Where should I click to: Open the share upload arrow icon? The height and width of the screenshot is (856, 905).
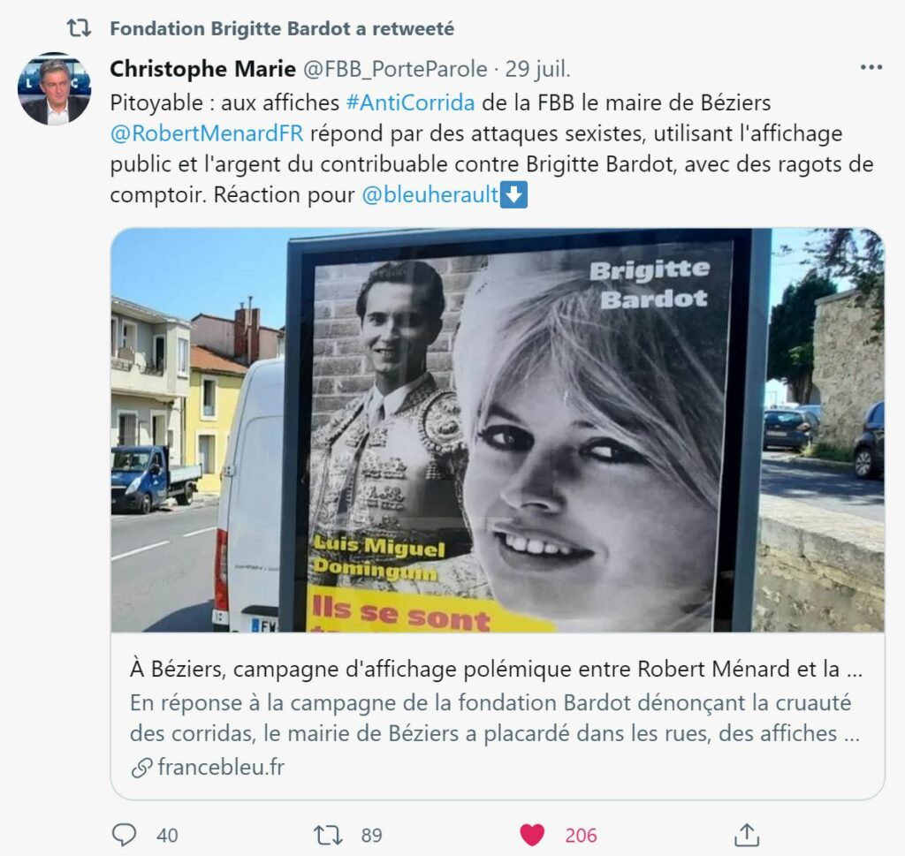[746, 835]
